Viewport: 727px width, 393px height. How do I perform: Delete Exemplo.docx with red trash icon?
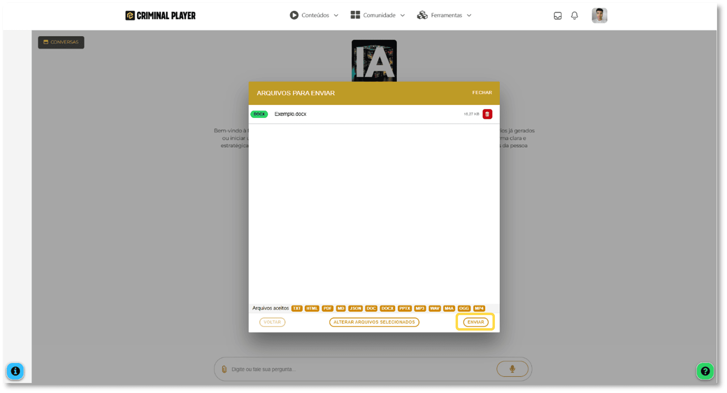pos(487,114)
